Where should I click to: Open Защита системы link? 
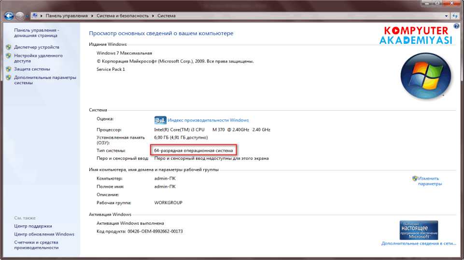[32, 69]
